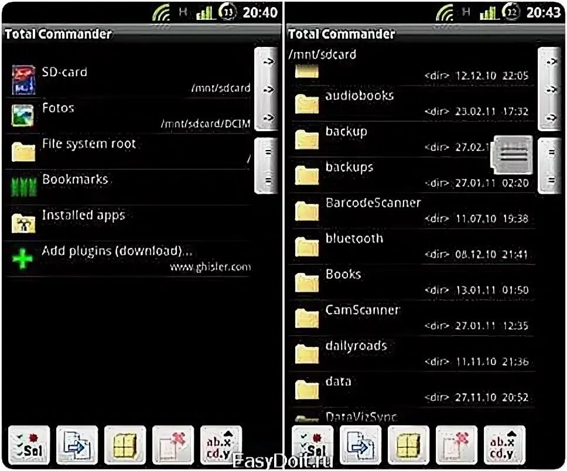Click the Installed apps label text

coord(84,215)
